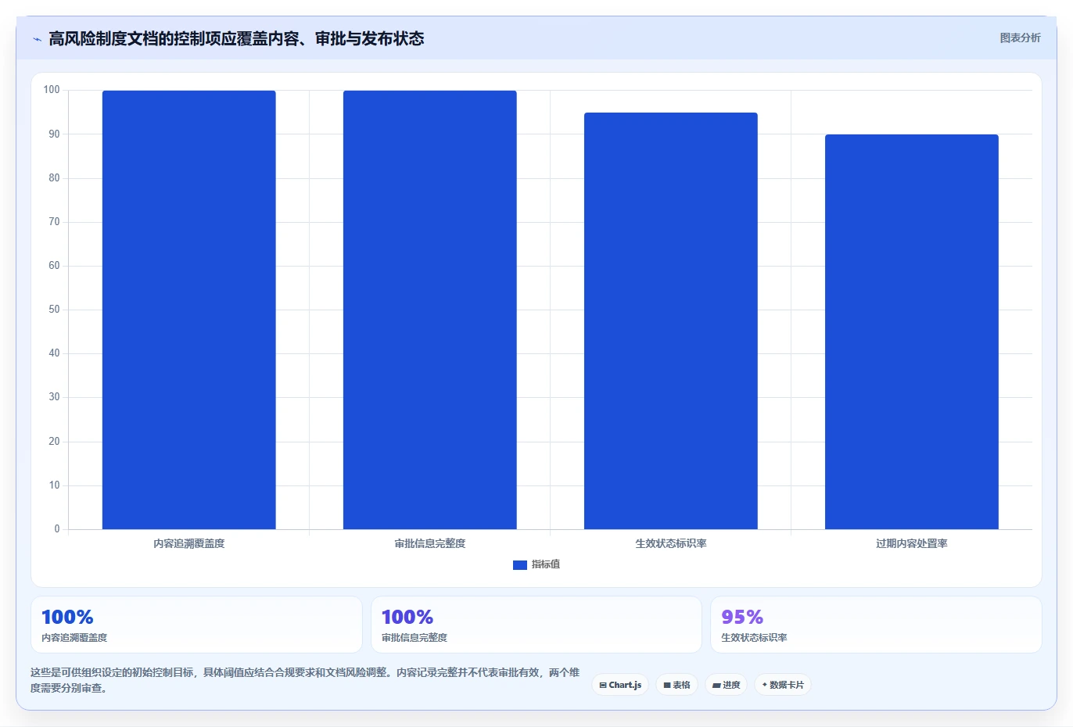Open the 100% 审批信息完整度 stat card
This screenshot has height=727, width=1073.
[x=536, y=625]
